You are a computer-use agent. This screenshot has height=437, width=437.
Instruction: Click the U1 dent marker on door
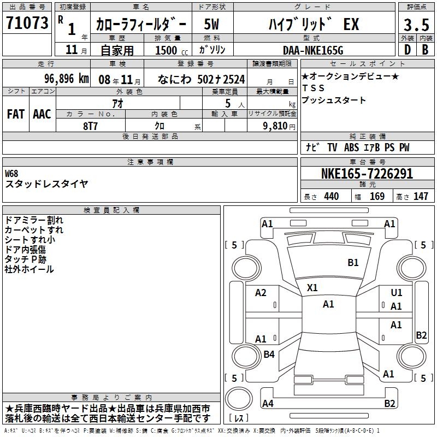(x=396, y=292)
